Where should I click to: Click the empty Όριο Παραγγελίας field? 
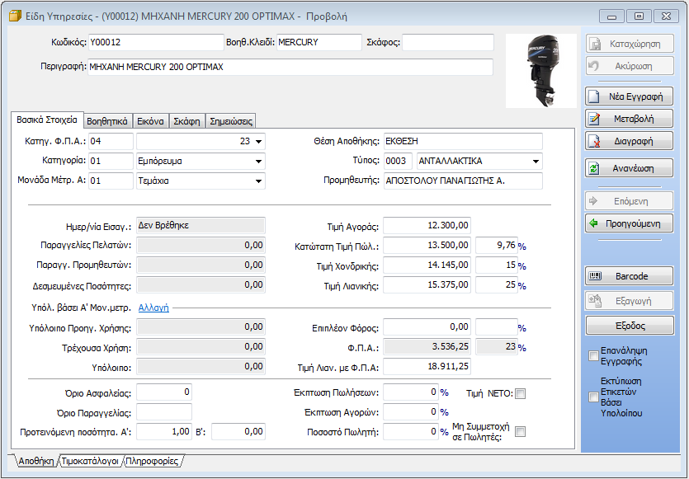pyautogui.click(x=164, y=412)
